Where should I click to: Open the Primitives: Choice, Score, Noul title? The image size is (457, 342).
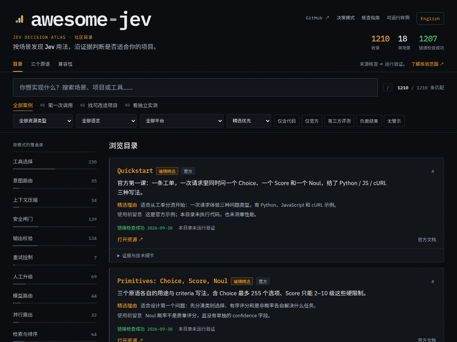click(173, 281)
